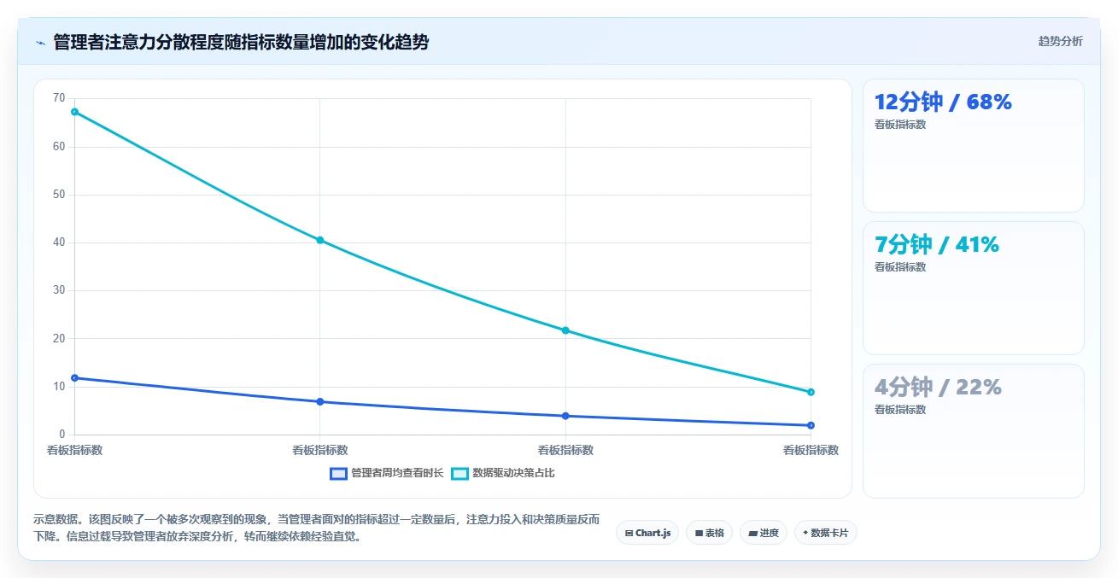Click the lightning icon beside the chart title
Viewport: 1118px width, 578px height.
(x=40, y=43)
